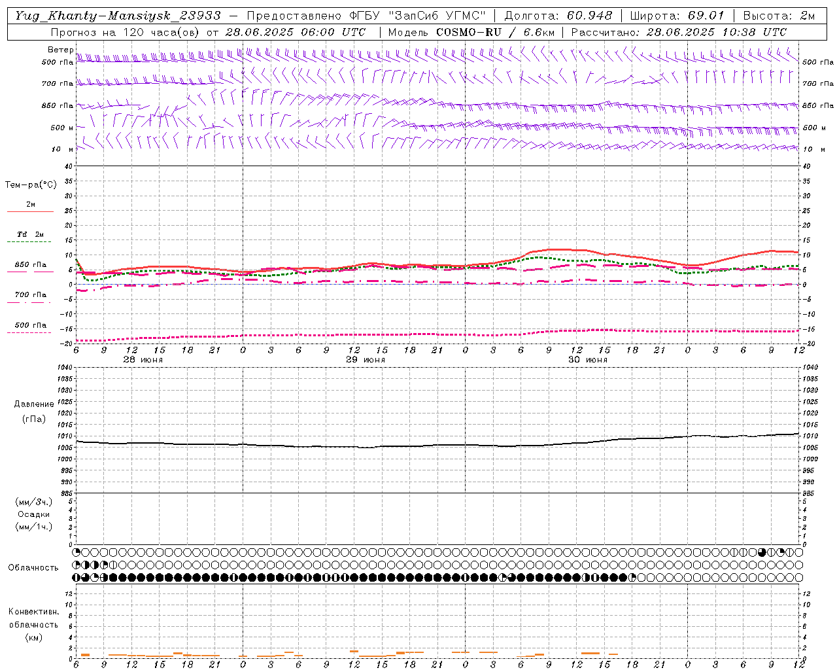The image size is (837, 670).
Task: Click the 28 июня date label
Action: pyautogui.click(x=143, y=360)
